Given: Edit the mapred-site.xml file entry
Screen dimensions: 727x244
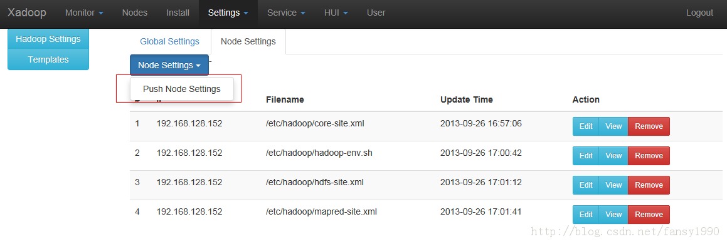Looking at the screenshot, I should tap(586, 215).
